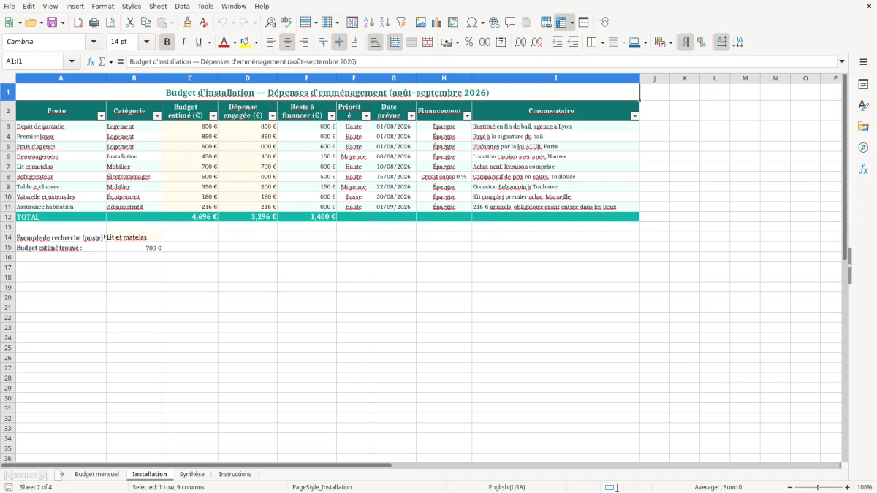
Task: Switch to the Synthèse sheet tab
Action: pyautogui.click(x=192, y=475)
